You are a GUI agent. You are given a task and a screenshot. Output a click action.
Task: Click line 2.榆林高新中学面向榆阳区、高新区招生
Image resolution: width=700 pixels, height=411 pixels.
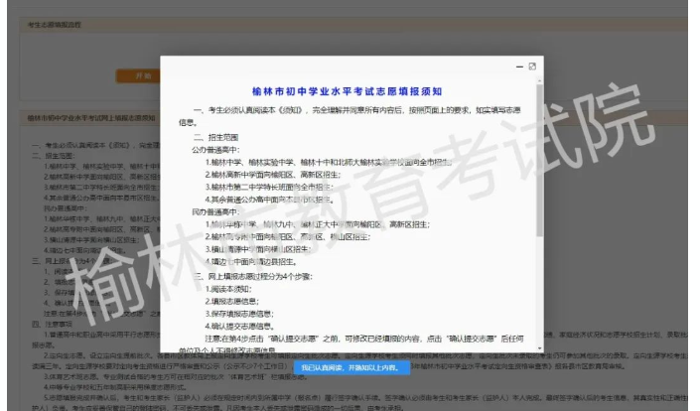click(273, 175)
